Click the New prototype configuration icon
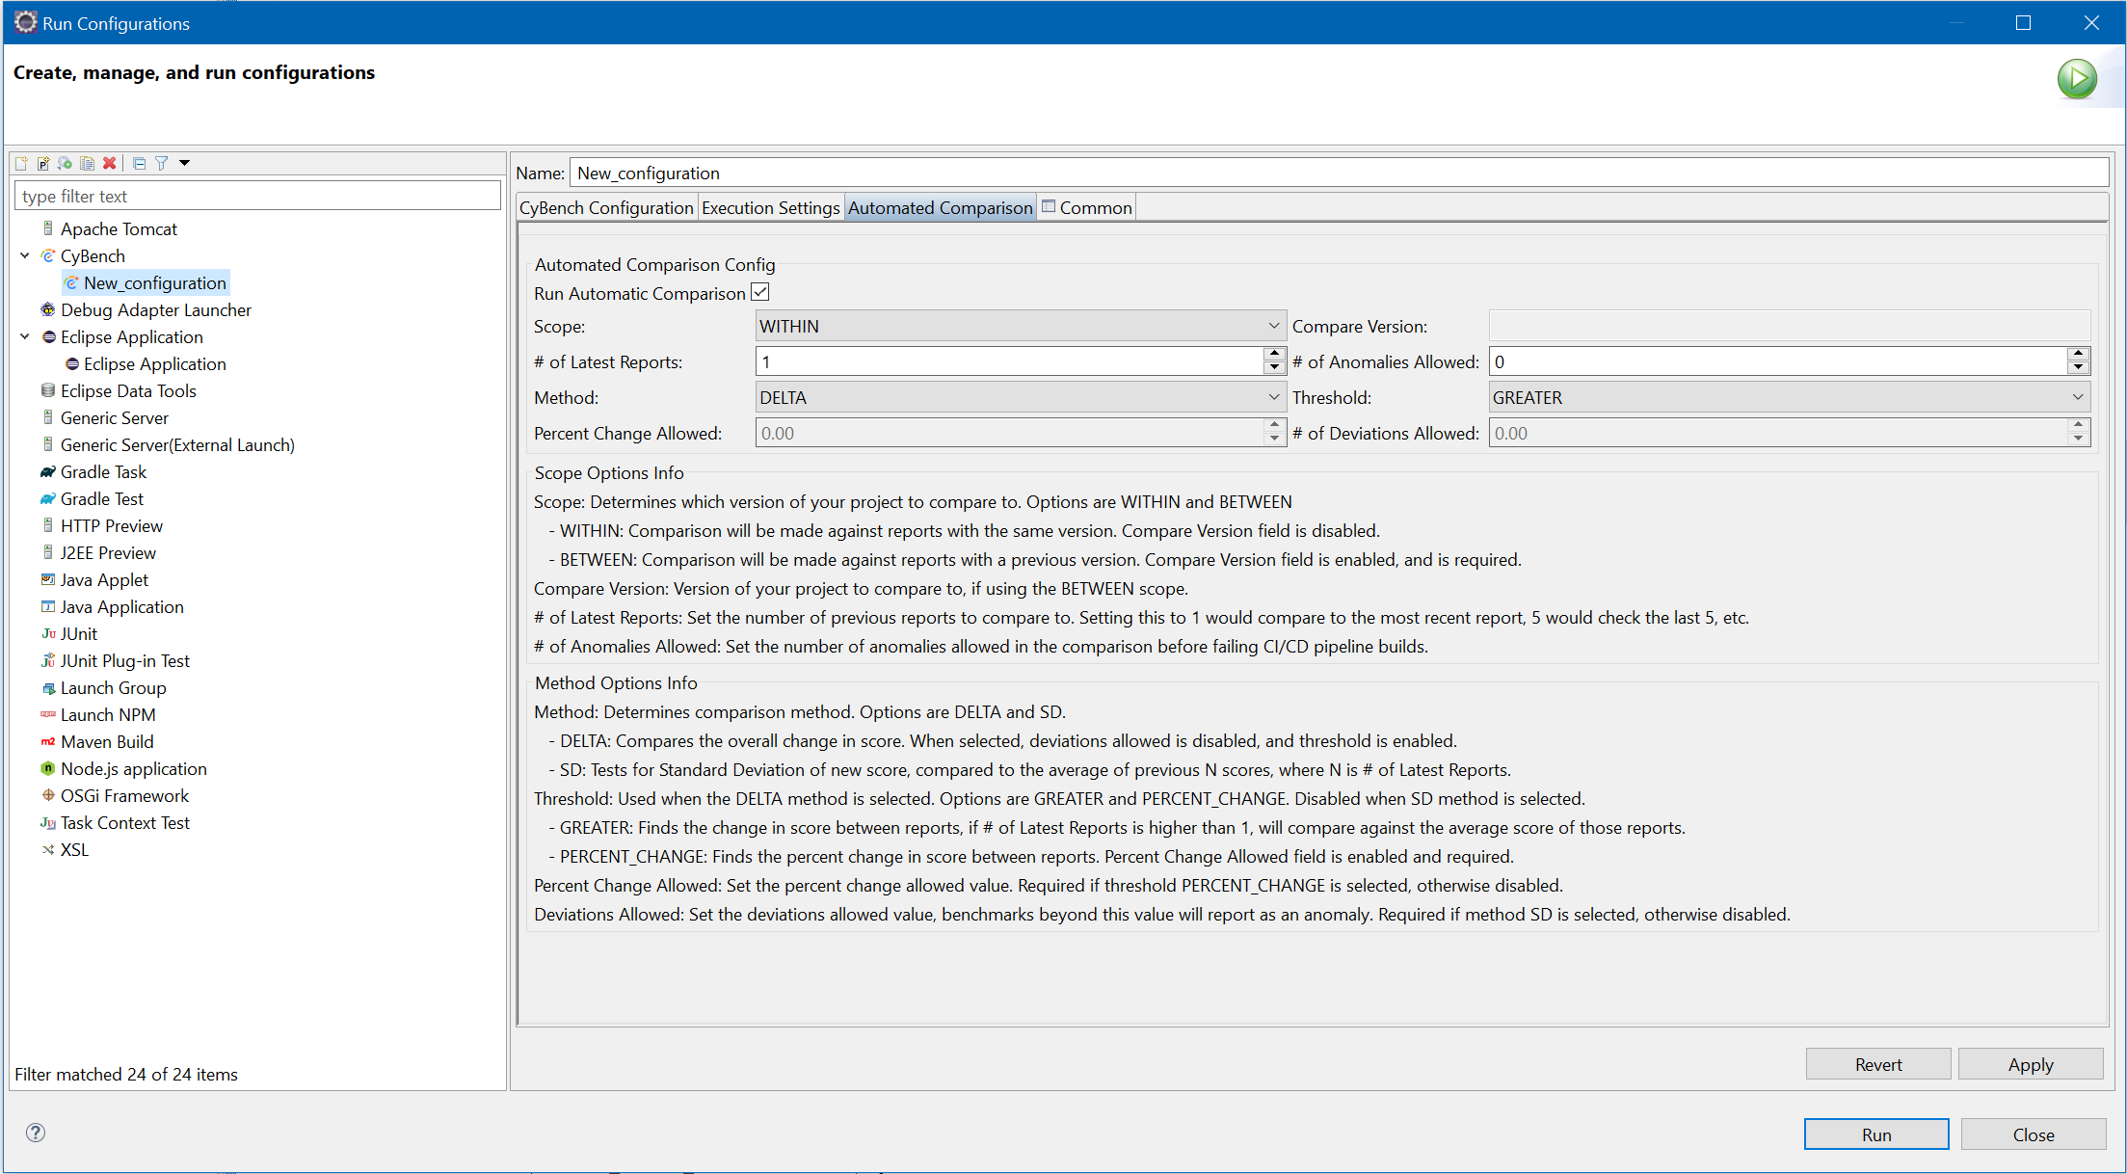This screenshot has width=2127, height=1174. (43, 163)
